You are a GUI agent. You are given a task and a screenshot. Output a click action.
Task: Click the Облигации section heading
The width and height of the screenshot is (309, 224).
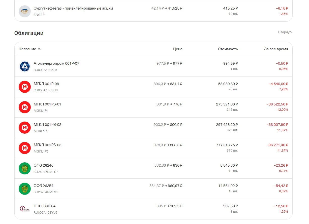(x=29, y=33)
